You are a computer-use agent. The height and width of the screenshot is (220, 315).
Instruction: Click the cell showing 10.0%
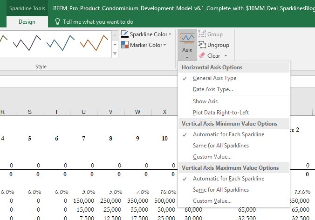point(168,192)
